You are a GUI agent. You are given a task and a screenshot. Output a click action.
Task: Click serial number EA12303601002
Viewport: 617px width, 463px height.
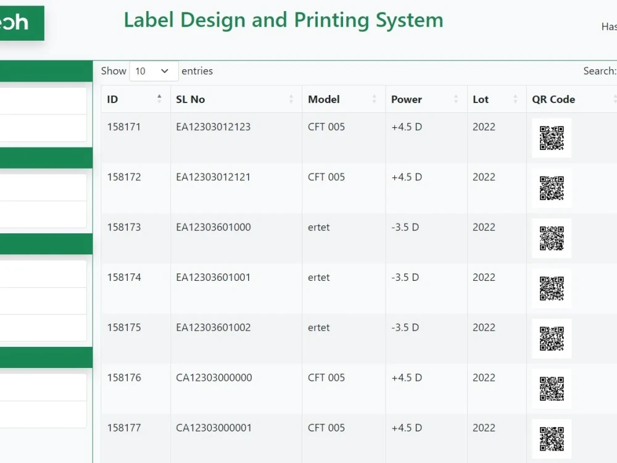tap(213, 327)
